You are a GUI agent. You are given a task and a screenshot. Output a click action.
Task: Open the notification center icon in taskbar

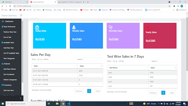point(184,104)
